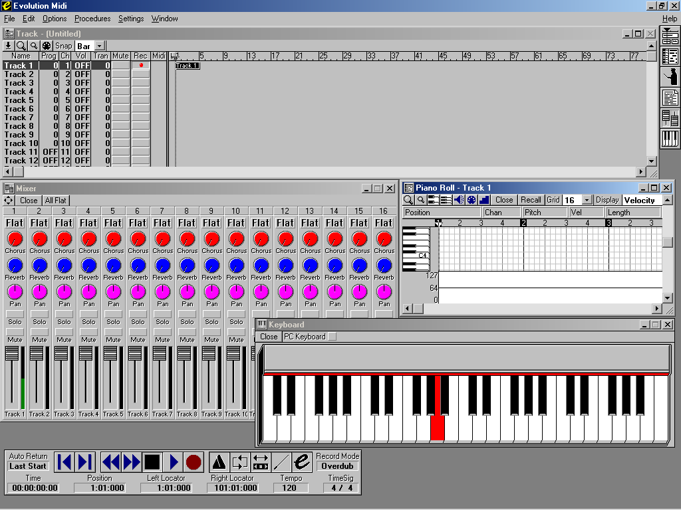
Task: Open the Velocity display dropdown
Action: pyautogui.click(x=642, y=200)
